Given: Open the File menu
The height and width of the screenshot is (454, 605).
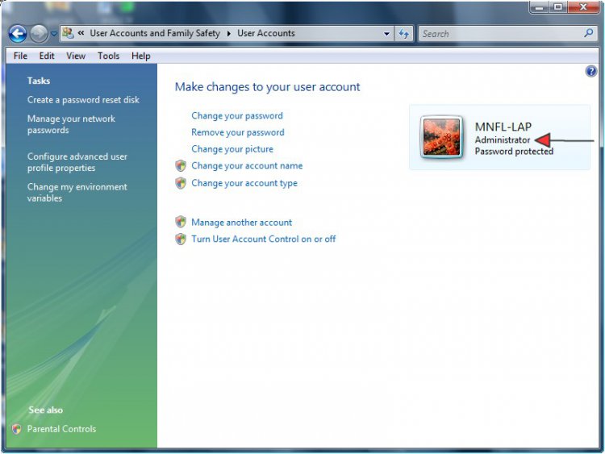Looking at the screenshot, I should coord(20,56).
